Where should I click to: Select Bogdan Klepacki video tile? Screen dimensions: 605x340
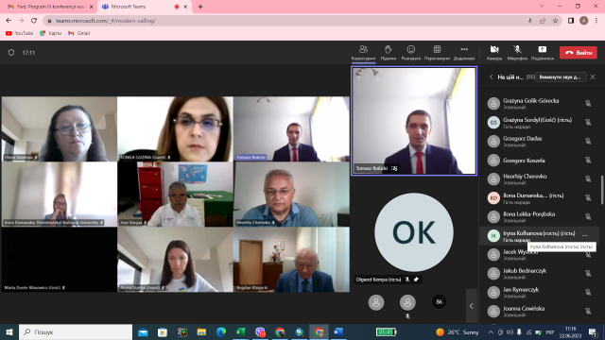[x=292, y=260]
